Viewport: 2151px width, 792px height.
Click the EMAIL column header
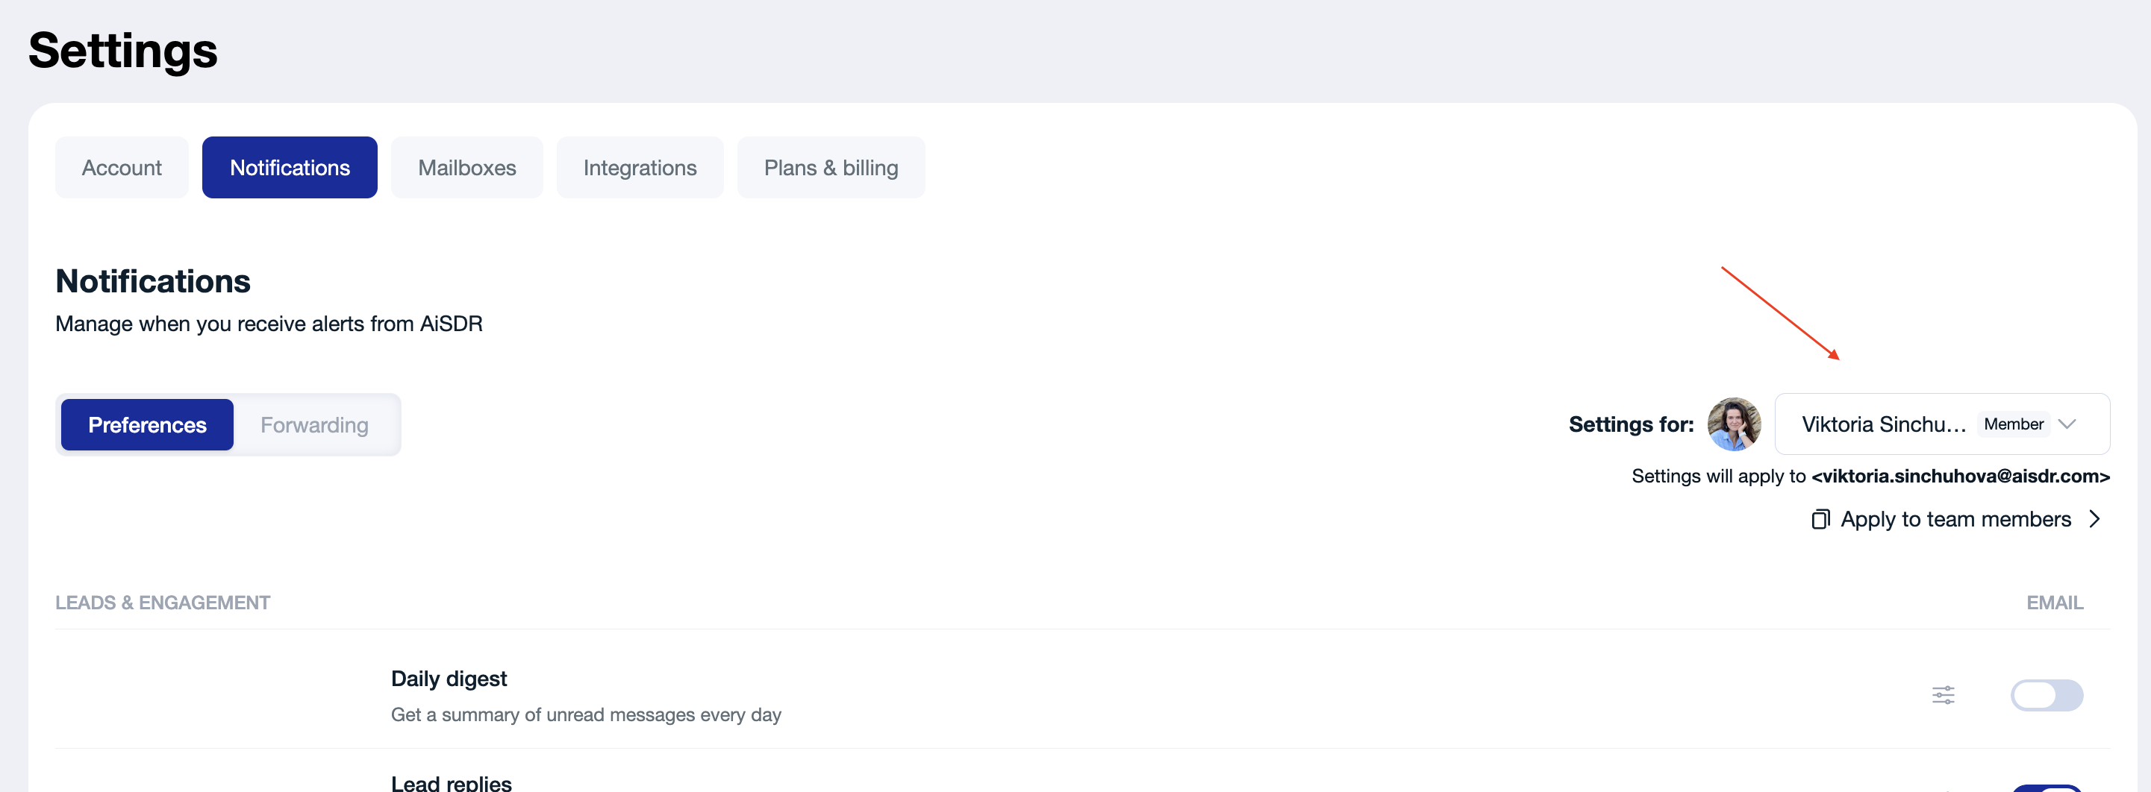(2055, 603)
